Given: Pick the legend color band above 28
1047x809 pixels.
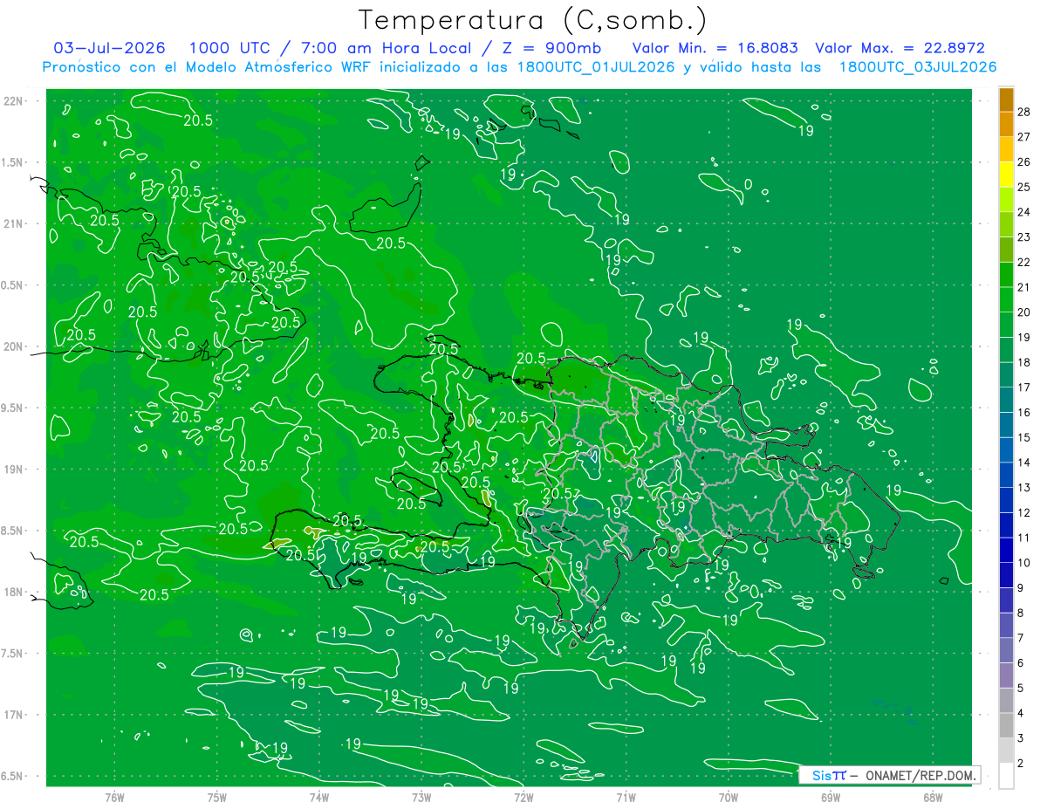Looking at the screenshot, I should click(x=1006, y=99).
